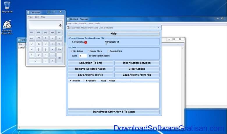The image size is (227, 134).
Task: Click Load Actions From File button
Action: coord(137,75)
